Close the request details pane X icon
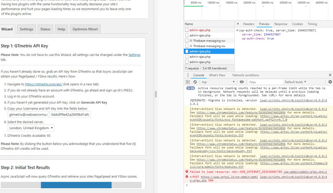 [238, 24]
